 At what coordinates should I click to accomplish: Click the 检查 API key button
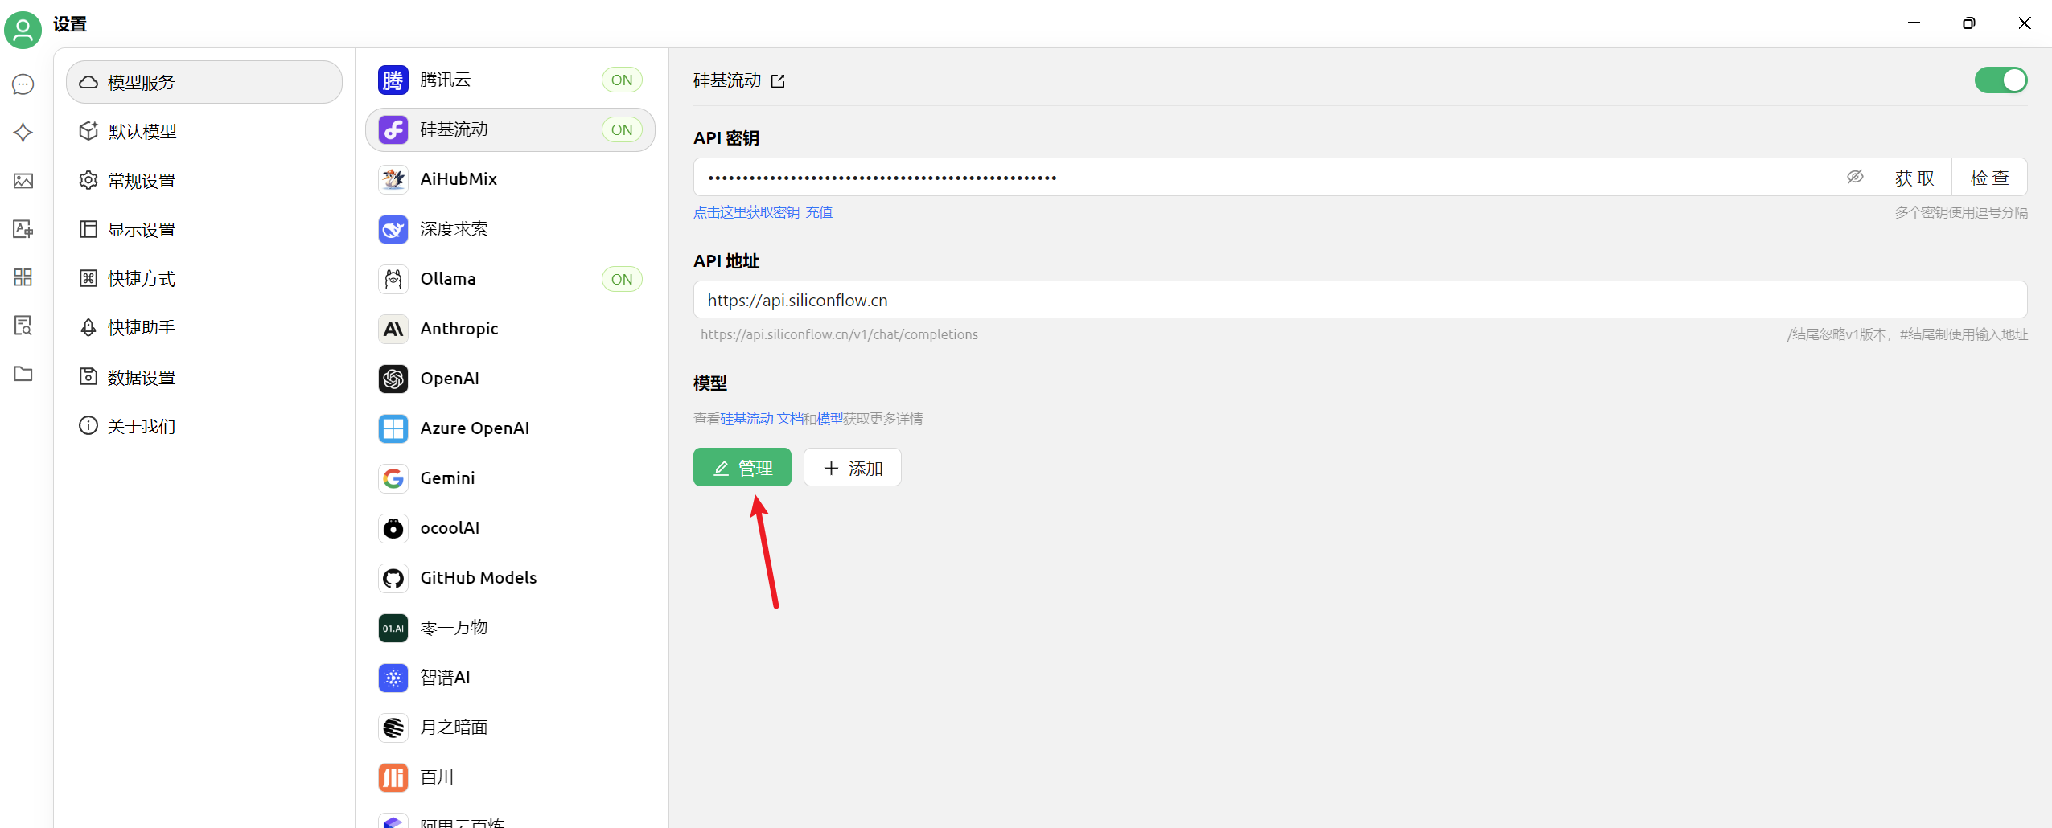tap(1989, 178)
